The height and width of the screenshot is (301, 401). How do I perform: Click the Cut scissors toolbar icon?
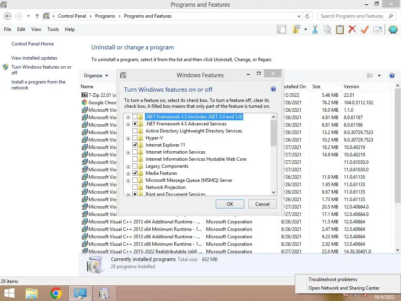(x=315, y=29)
